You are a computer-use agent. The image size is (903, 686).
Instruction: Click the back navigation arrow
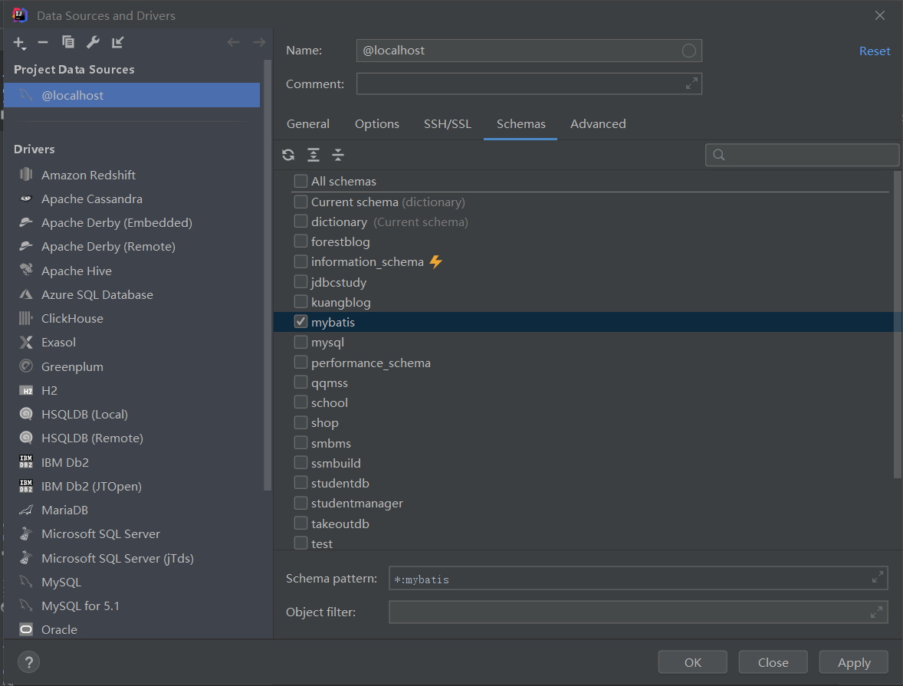(233, 42)
